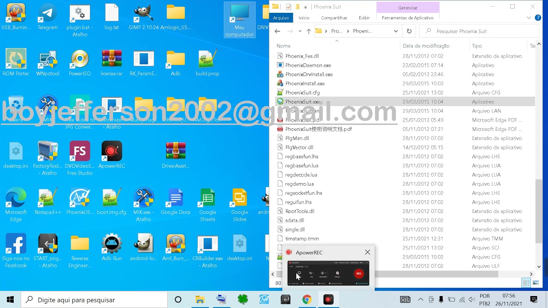This screenshot has width=548, height=308.
Task: Click the Windows Start button
Action: click(x=10, y=299)
